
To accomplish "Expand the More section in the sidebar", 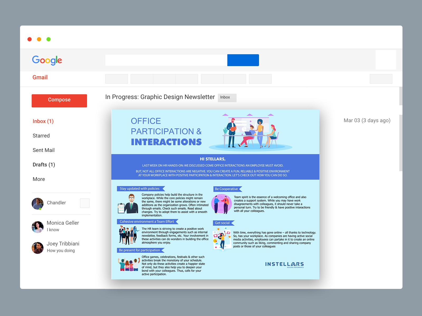I will (39, 179).
